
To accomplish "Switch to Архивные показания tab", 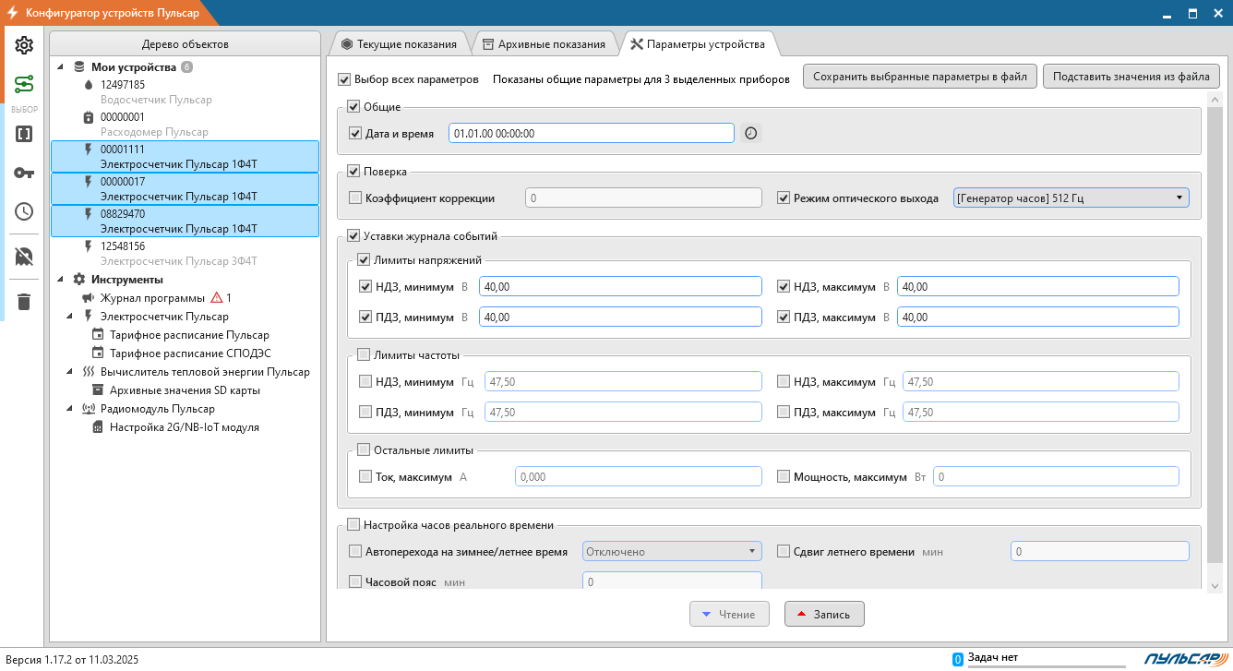I will [544, 44].
